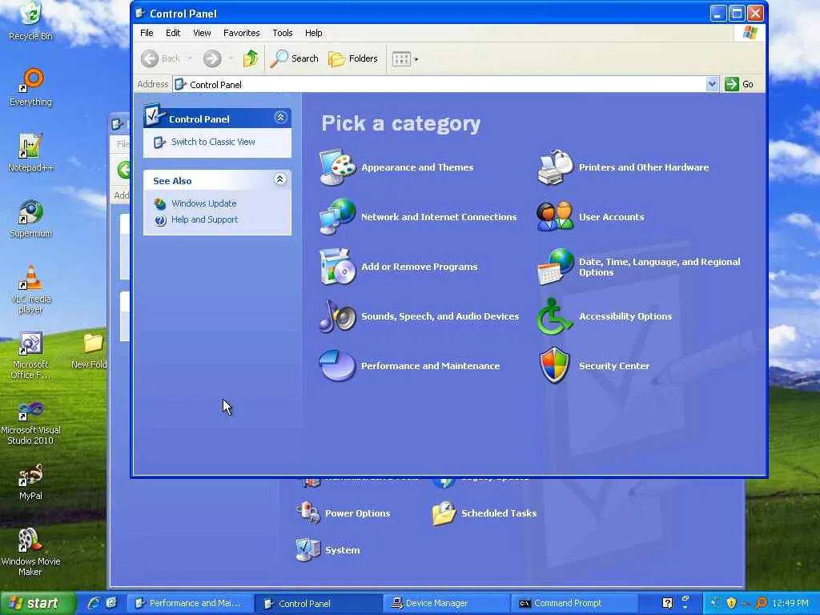Click the Search toolbar button
Screen dimensions: 820x615
tap(295, 58)
